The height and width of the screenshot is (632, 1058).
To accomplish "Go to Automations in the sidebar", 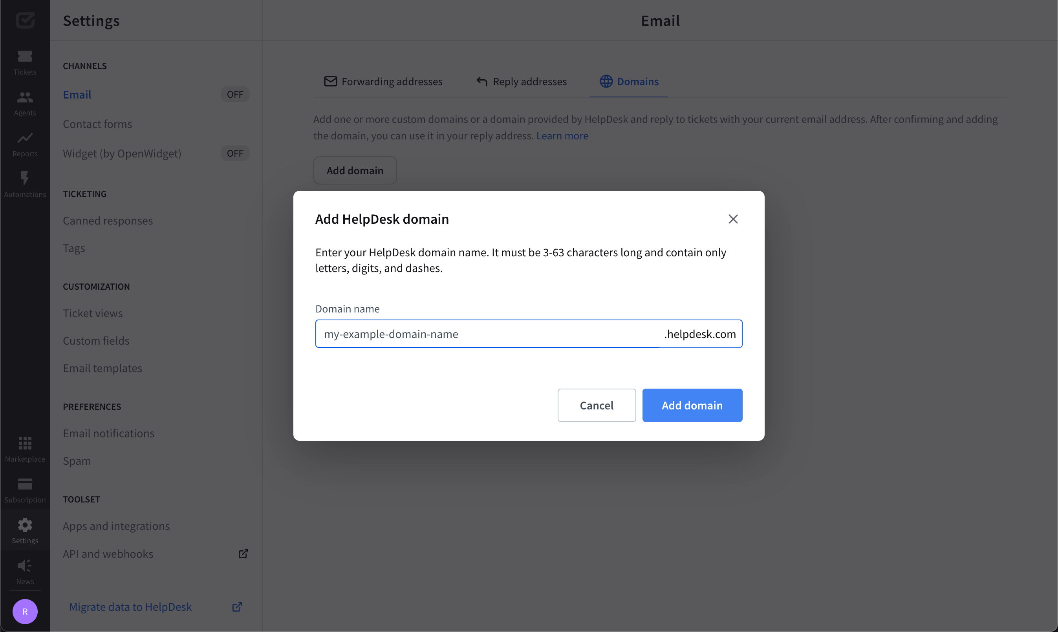I will 25,184.
